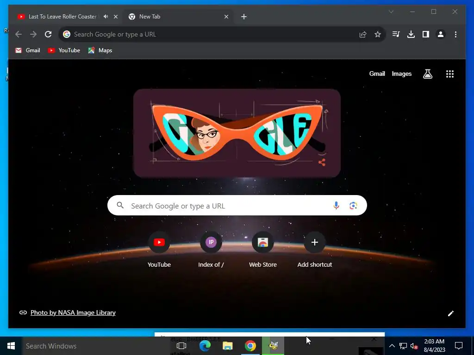
Task: Toggle the side panel
Action: pyautogui.click(x=426, y=34)
